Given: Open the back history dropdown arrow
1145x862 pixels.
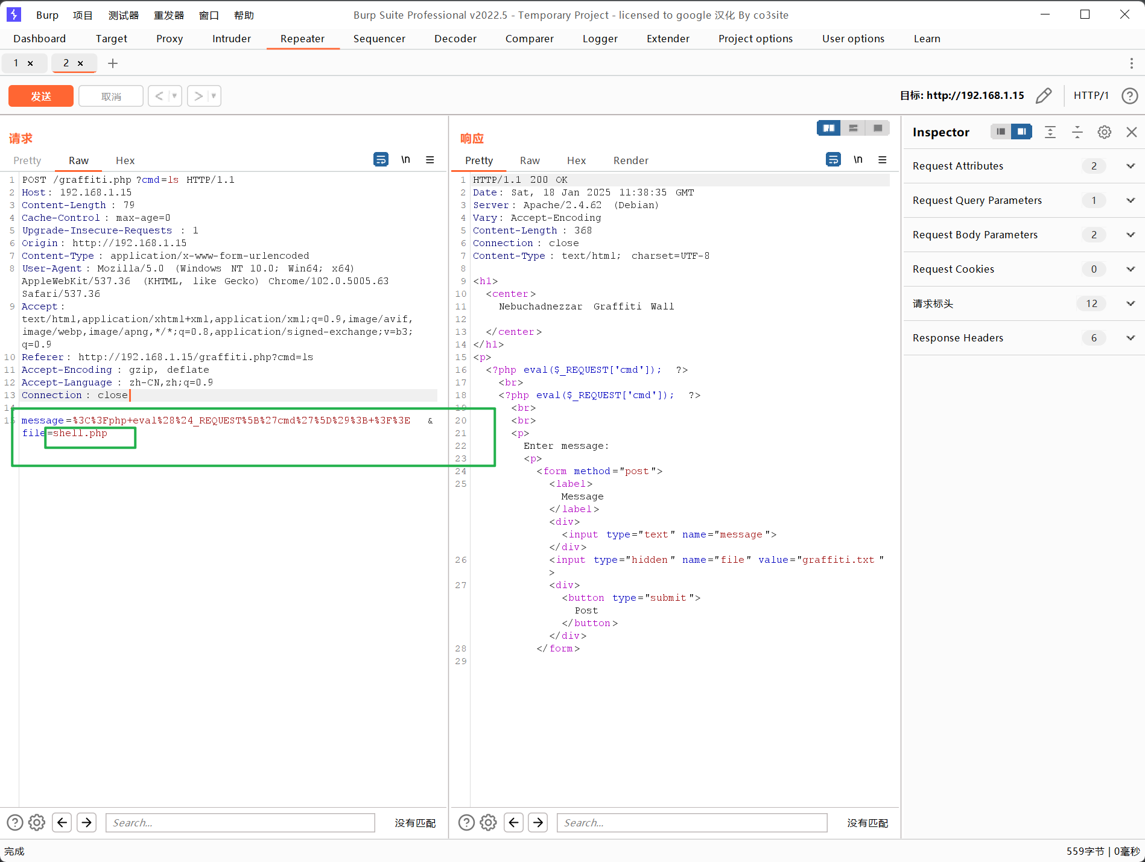Looking at the screenshot, I should 174,96.
